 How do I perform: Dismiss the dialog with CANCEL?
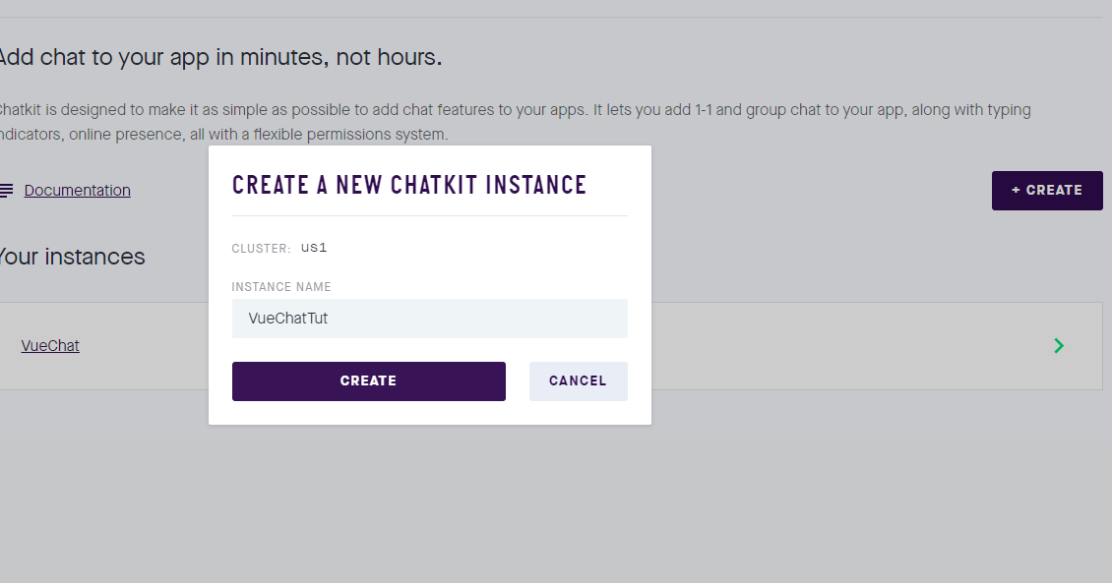[x=578, y=380]
